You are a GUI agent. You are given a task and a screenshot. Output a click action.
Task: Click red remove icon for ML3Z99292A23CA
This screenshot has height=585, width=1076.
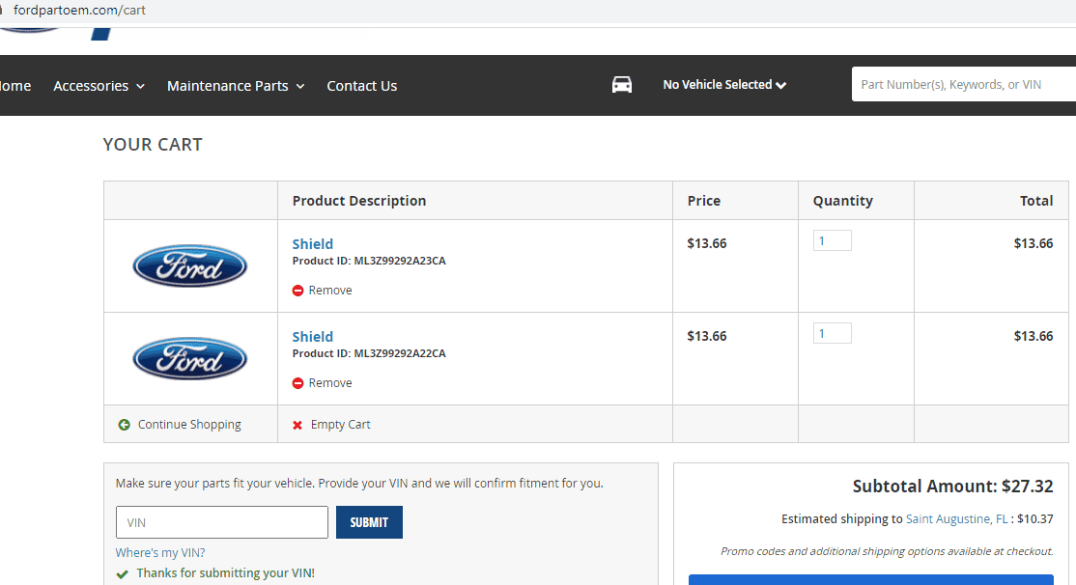[298, 291]
